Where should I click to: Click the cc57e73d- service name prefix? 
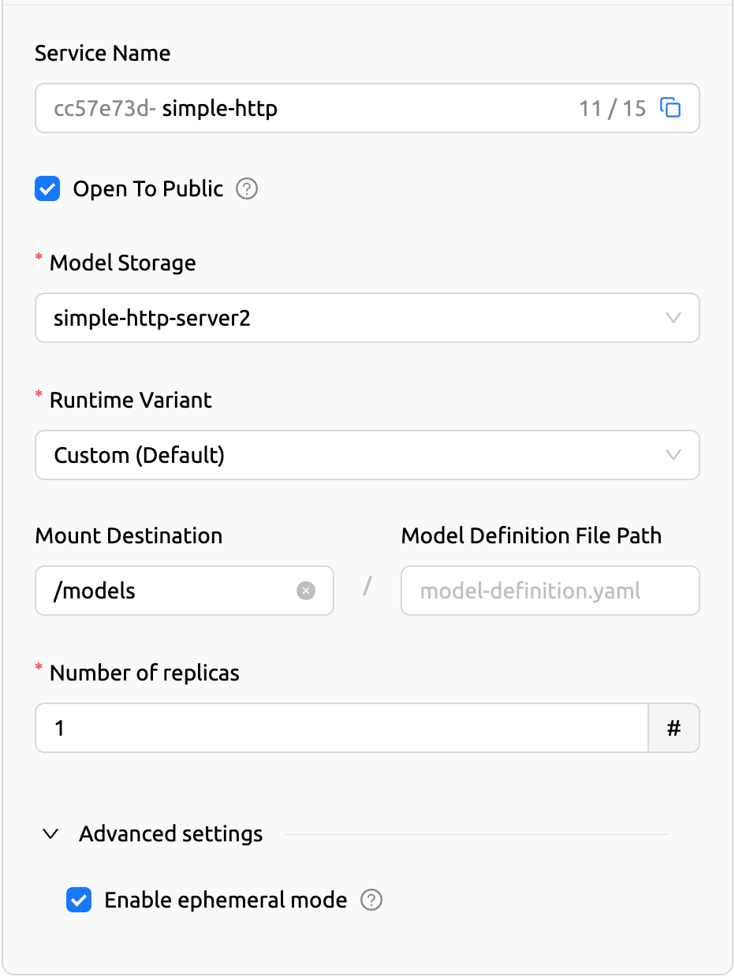coord(105,108)
